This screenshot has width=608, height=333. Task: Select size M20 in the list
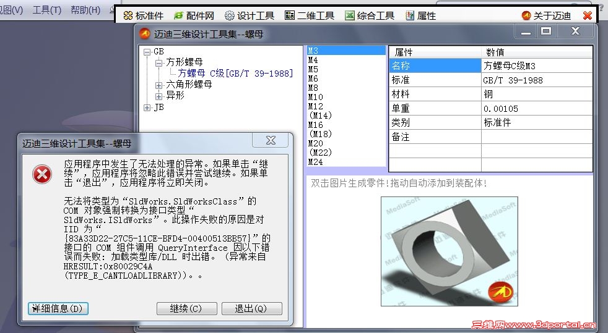tap(346, 143)
